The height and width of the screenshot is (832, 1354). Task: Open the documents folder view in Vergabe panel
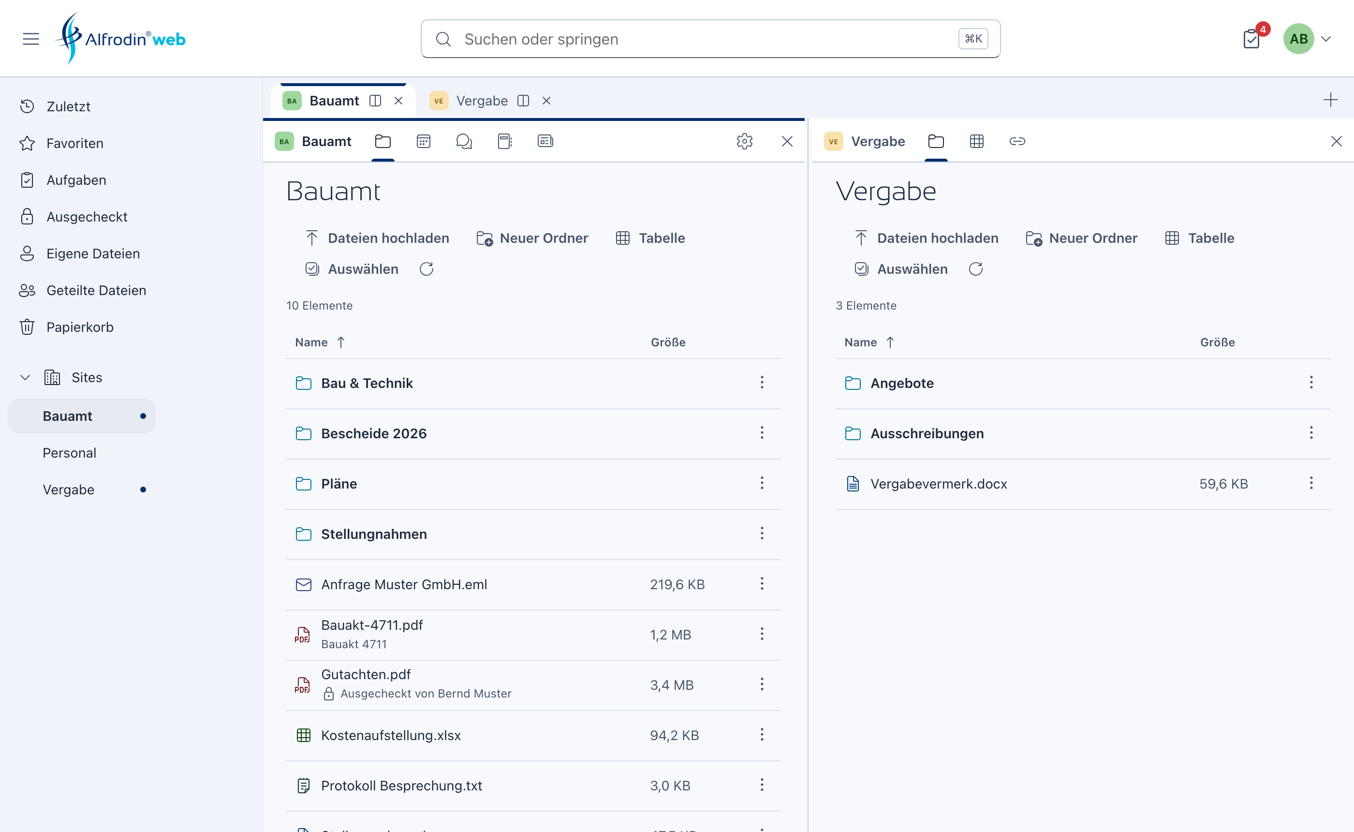(x=936, y=141)
